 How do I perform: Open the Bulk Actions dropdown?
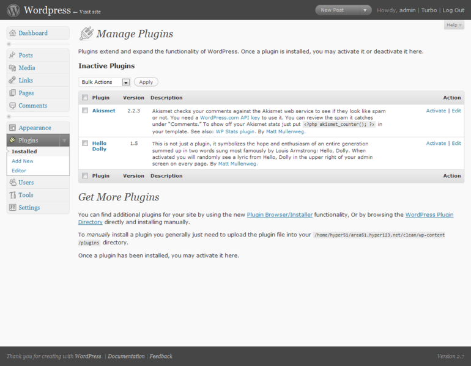coord(105,82)
